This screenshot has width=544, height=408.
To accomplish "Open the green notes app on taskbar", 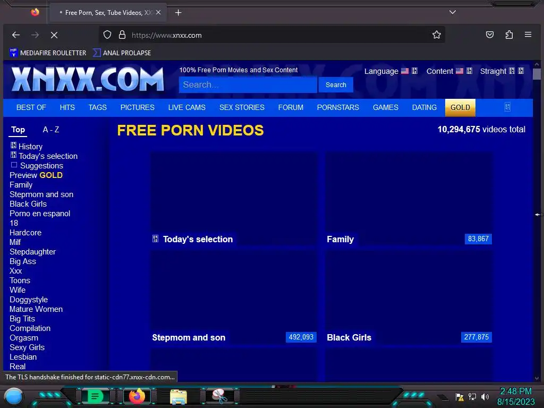I will point(95,396).
